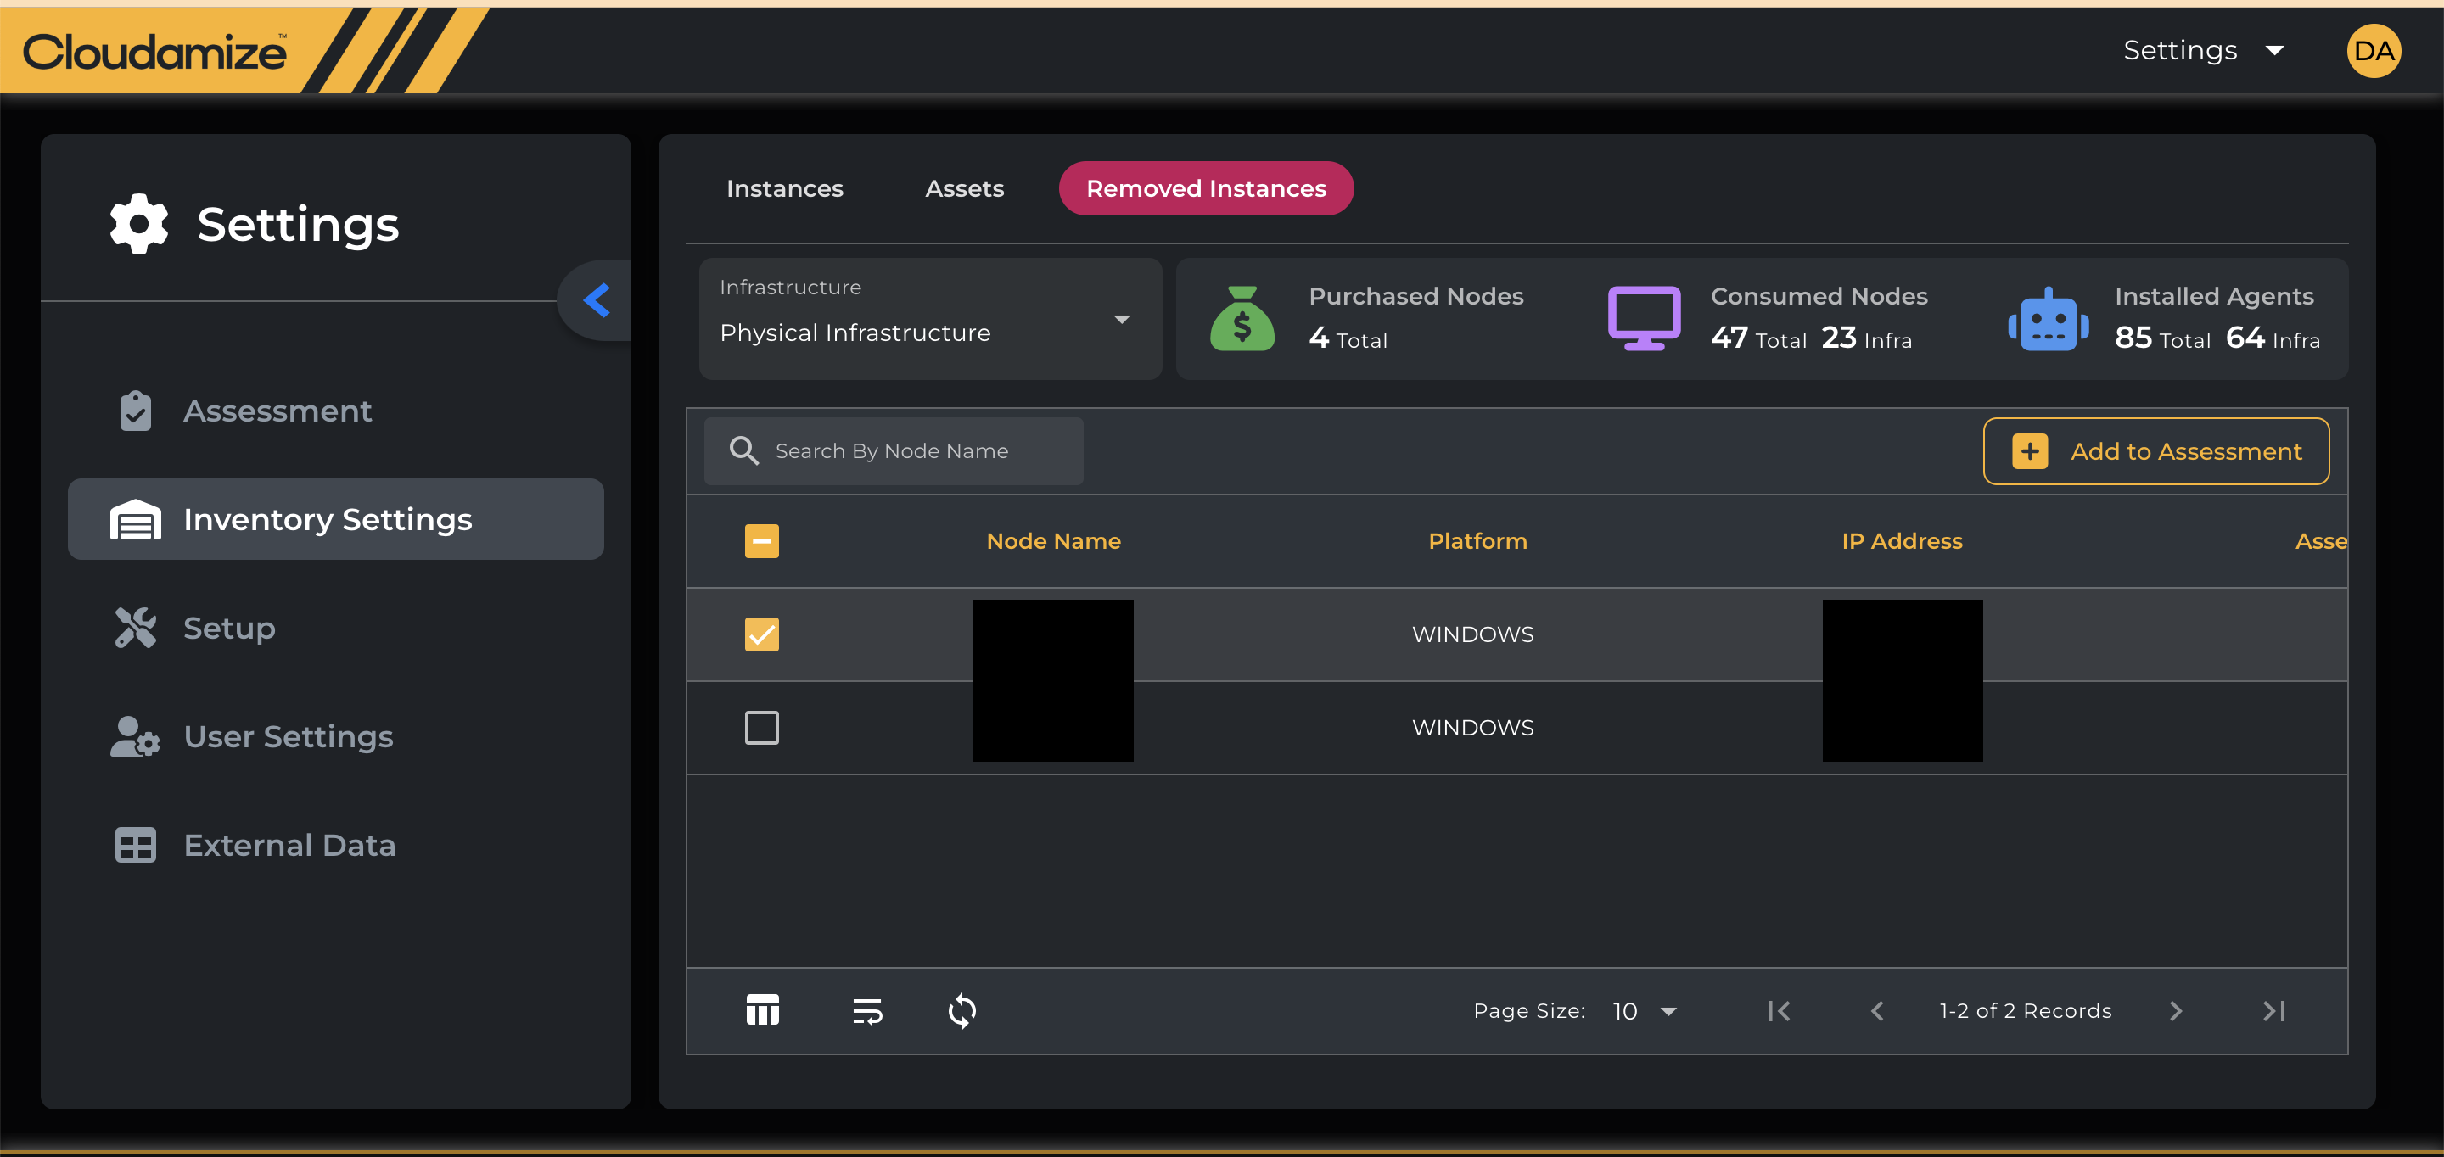Image resolution: width=2444 pixels, height=1157 pixels.
Task: Switch to the Assets tab
Action: (x=964, y=188)
